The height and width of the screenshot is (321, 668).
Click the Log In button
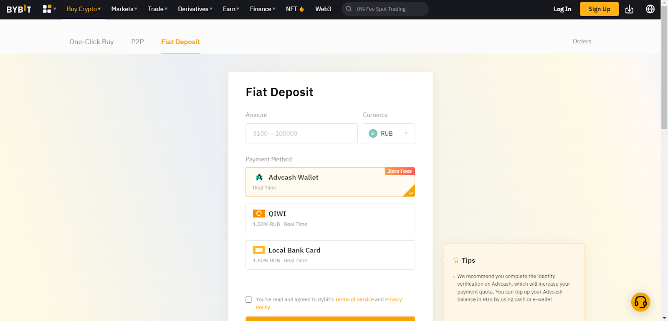[562, 9]
